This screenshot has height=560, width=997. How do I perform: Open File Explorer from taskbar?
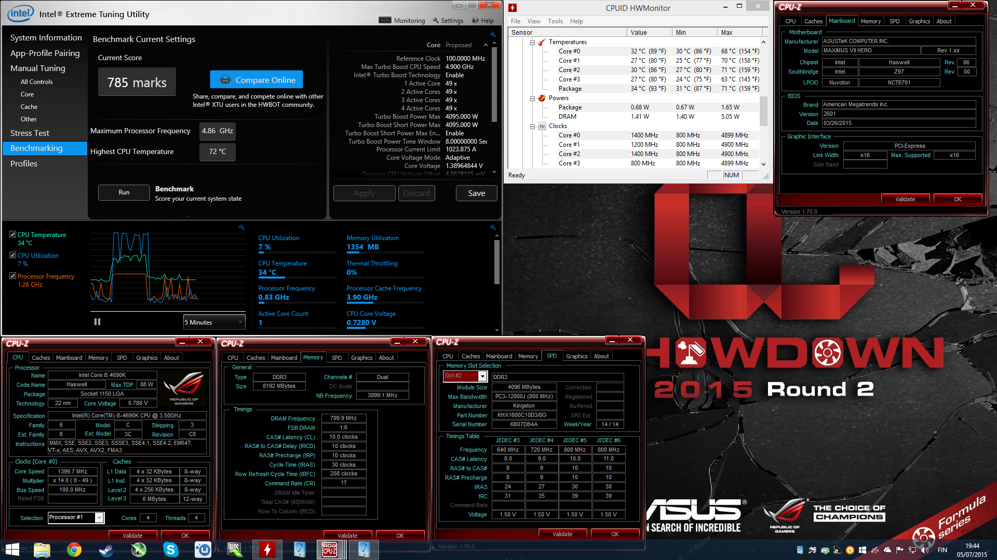(x=42, y=550)
